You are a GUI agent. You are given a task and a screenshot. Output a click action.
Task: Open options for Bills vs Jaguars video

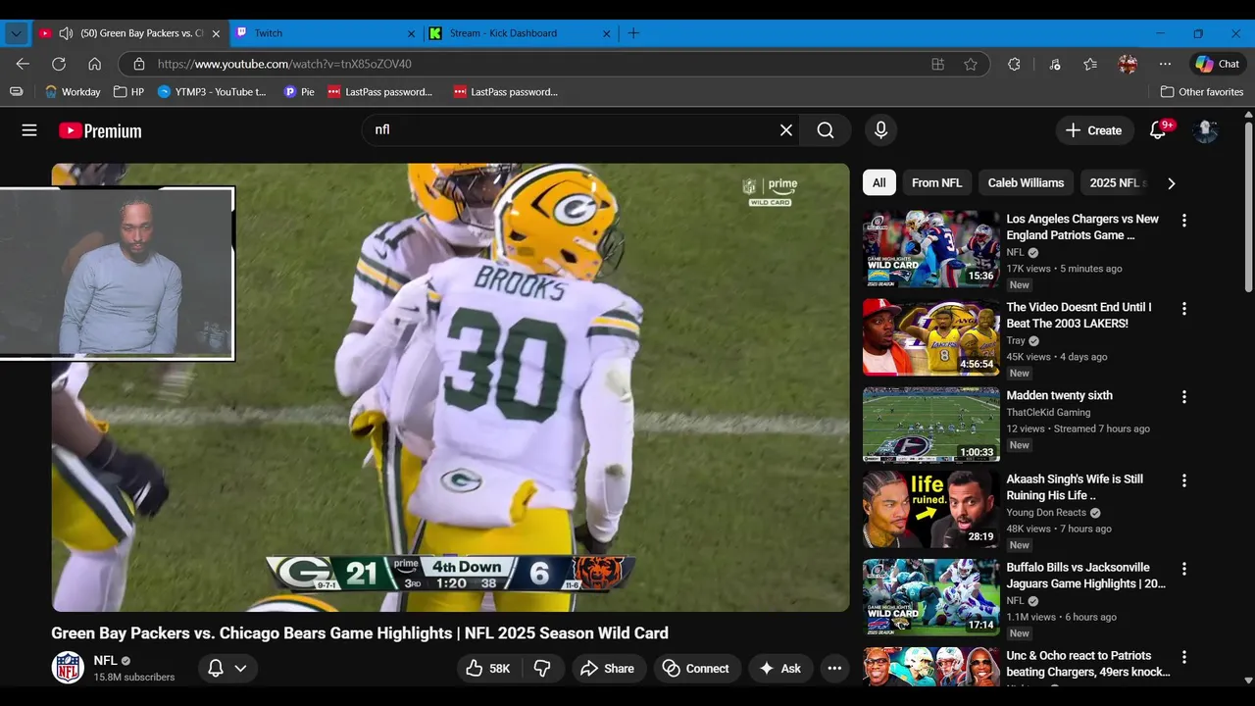point(1183,569)
